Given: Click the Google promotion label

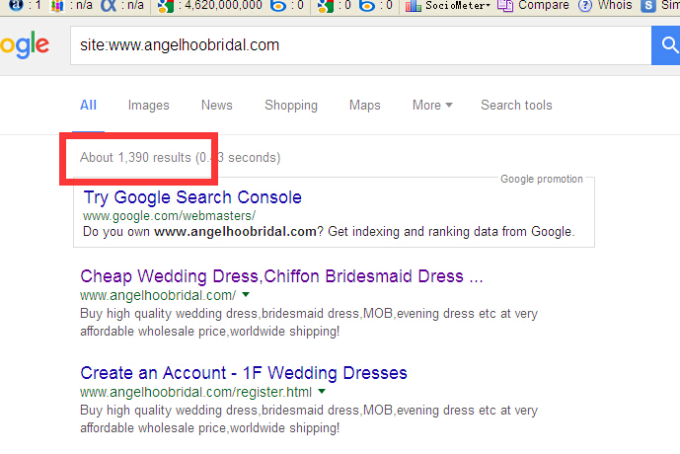Looking at the screenshot, I should click(x=542, y=179).
